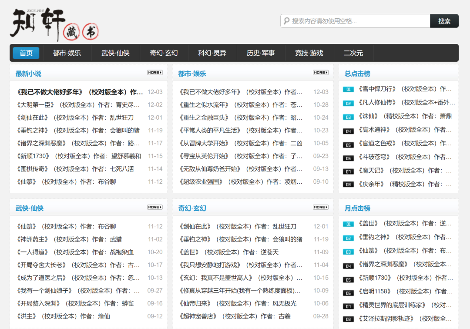Open 《仙箓》 in 最新小说 list
Viewport: 470px width, 329px height.
[x=66, y=182]
